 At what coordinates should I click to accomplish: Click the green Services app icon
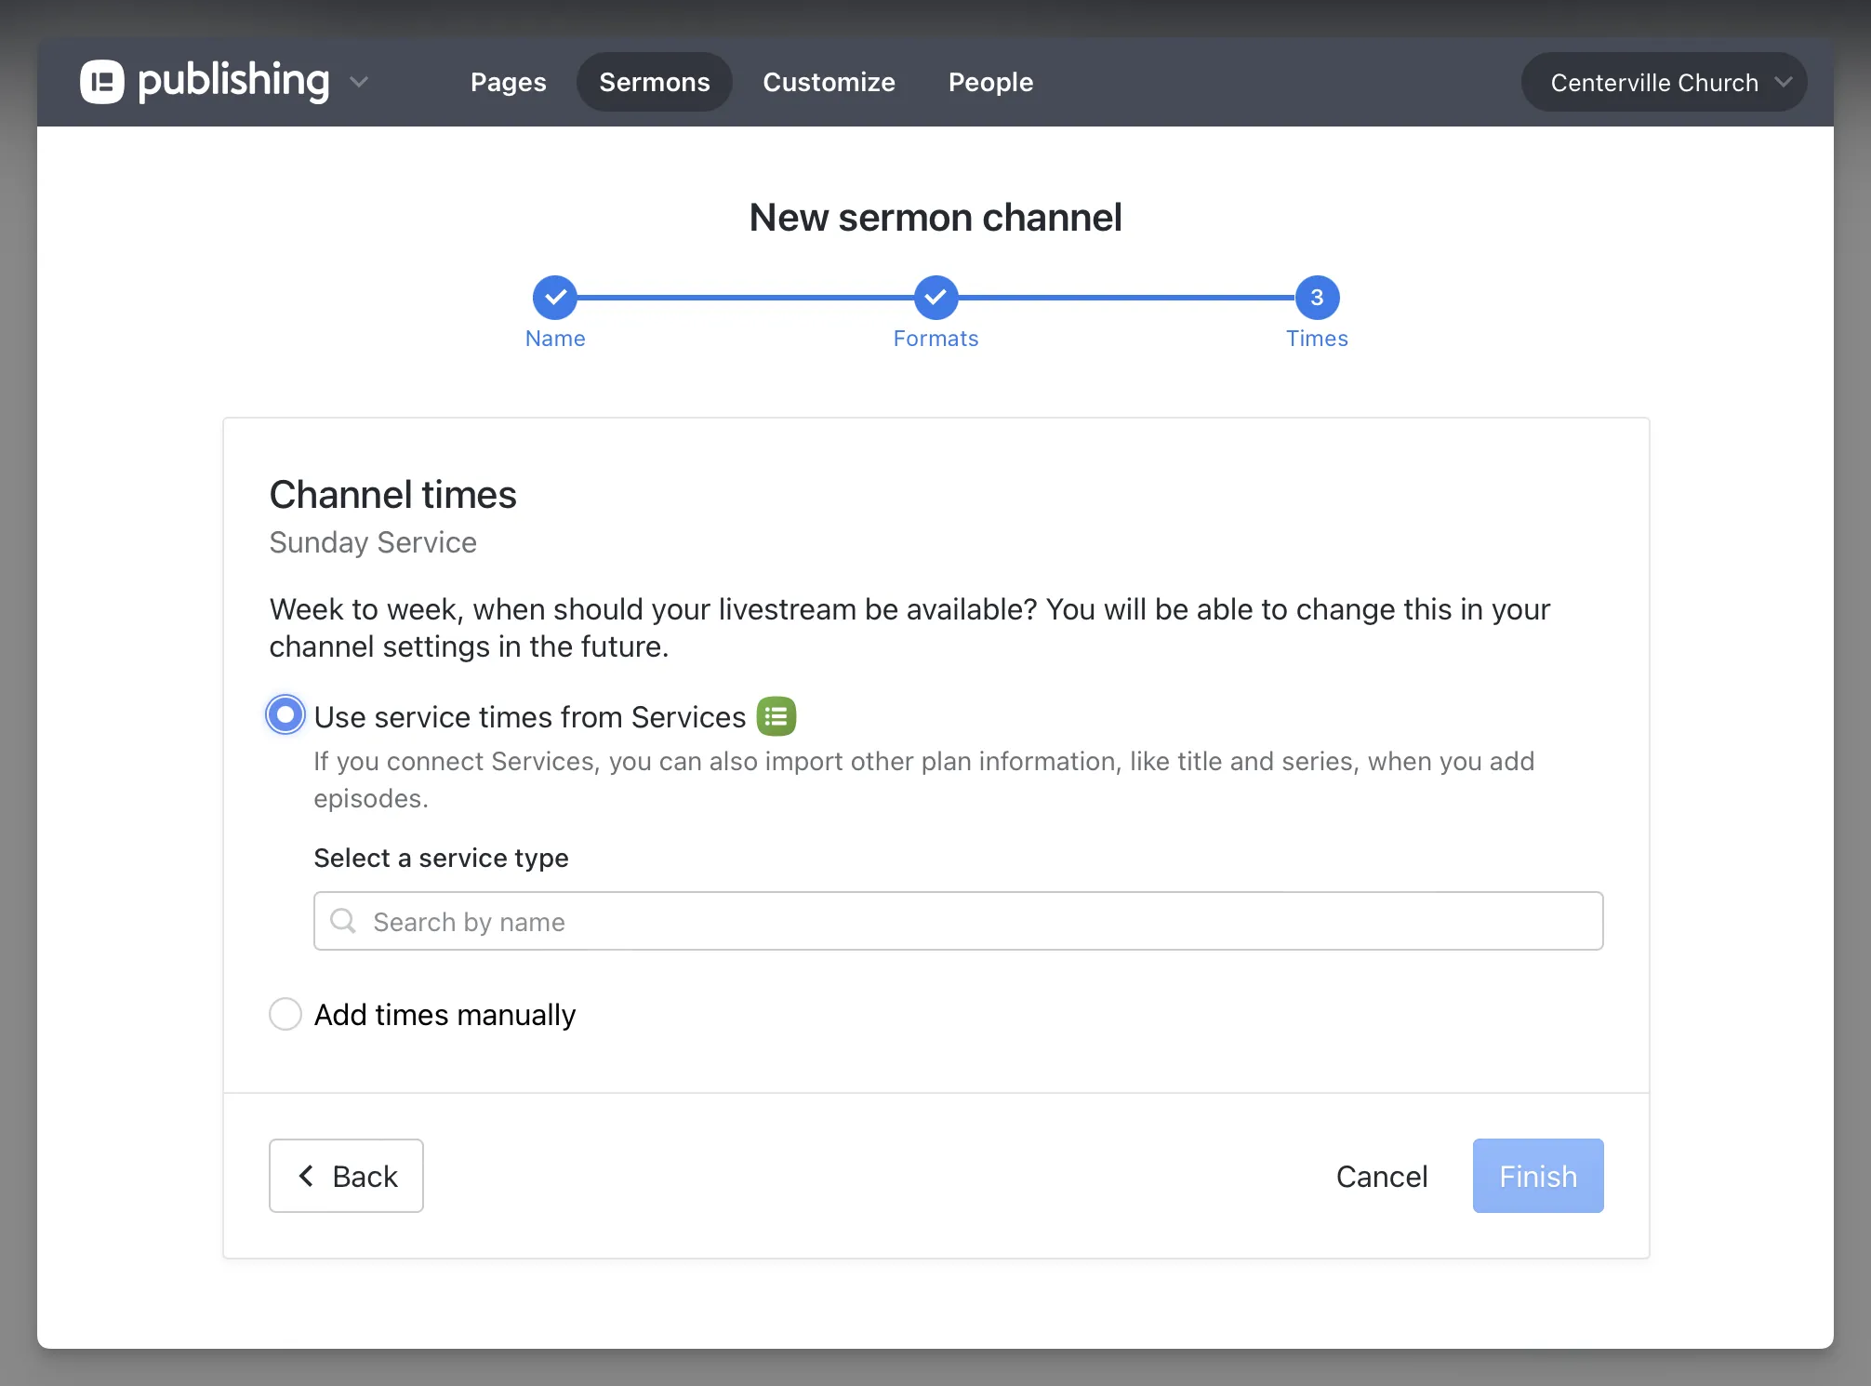pos(776,716)
